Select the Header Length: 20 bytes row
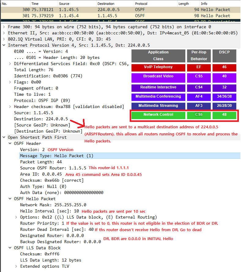The height and width of the screenshot is (272, 241). point(57,58)
